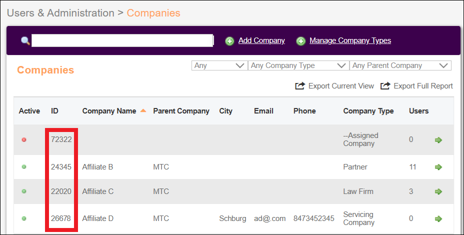The height and width of the screenshot is (235, 464).
Task: Click the orange sort arrow on Company Name
Action: pos(143,110)
